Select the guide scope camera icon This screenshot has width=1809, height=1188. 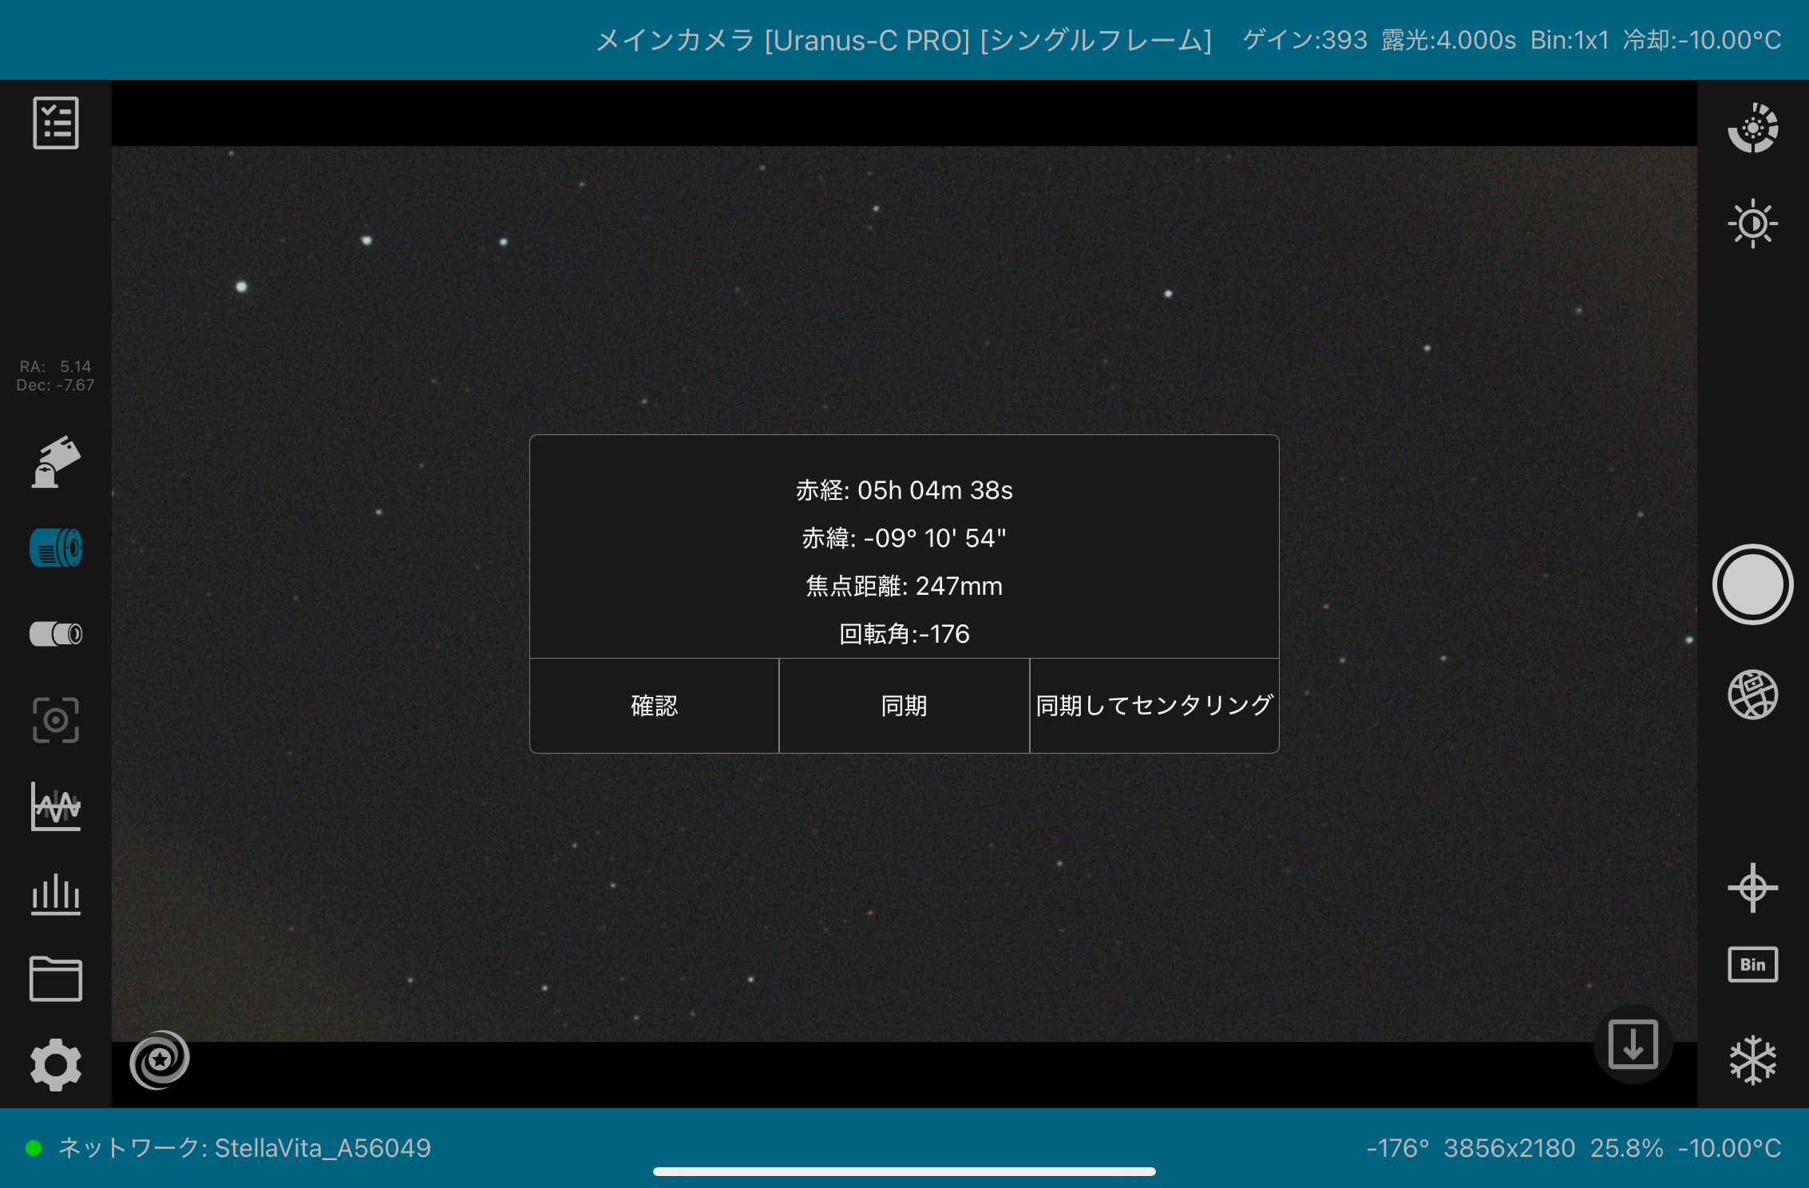(55, 634)
